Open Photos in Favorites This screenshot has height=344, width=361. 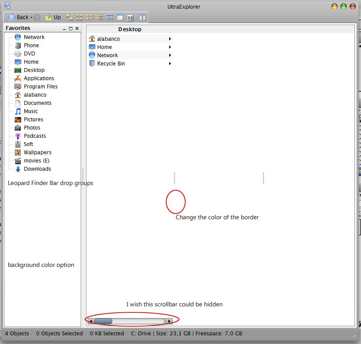[32, 128]
